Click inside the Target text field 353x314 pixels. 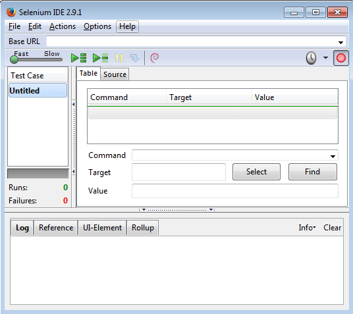tap(178, 172)
